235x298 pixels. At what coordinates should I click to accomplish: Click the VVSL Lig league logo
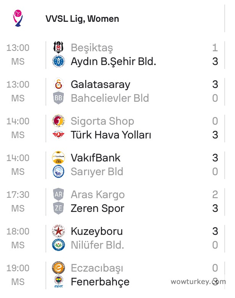tap(18, 18)
